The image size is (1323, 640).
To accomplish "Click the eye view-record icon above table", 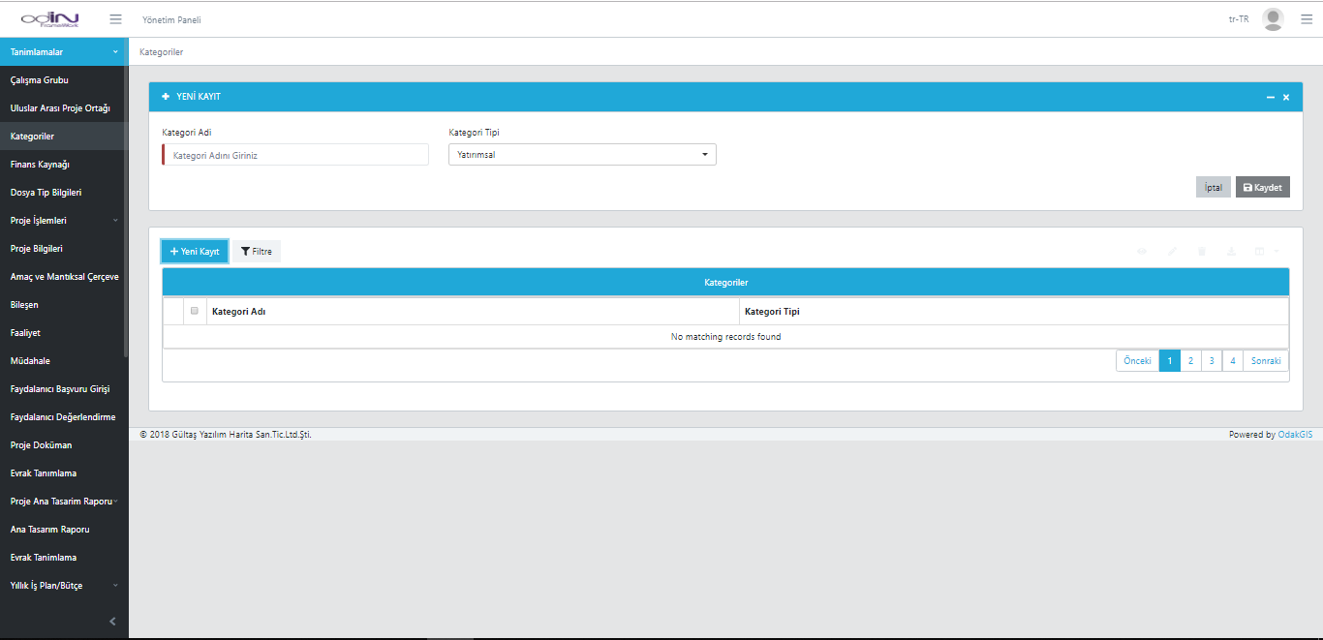I will (1143, 252).
